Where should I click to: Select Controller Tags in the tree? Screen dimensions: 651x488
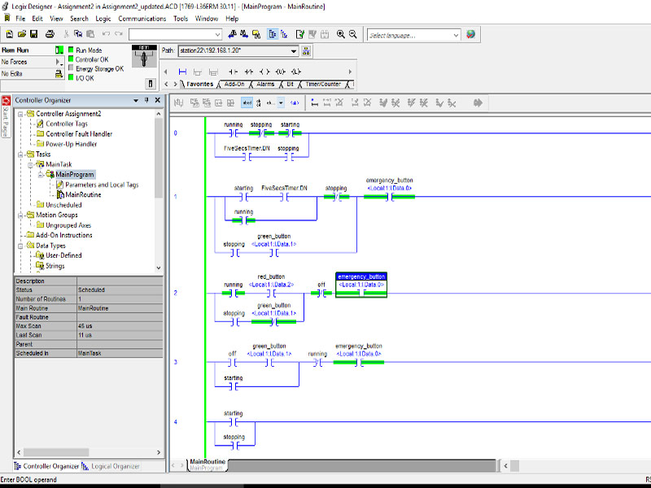coord(67,124)
